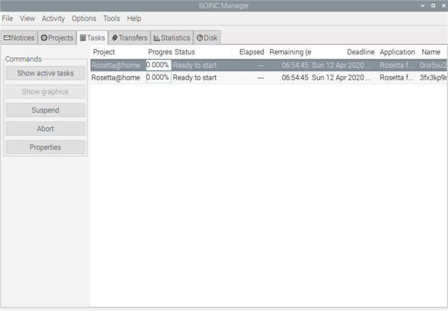
Task: Click the Projects tab gear icon
Action: (44, 38)
